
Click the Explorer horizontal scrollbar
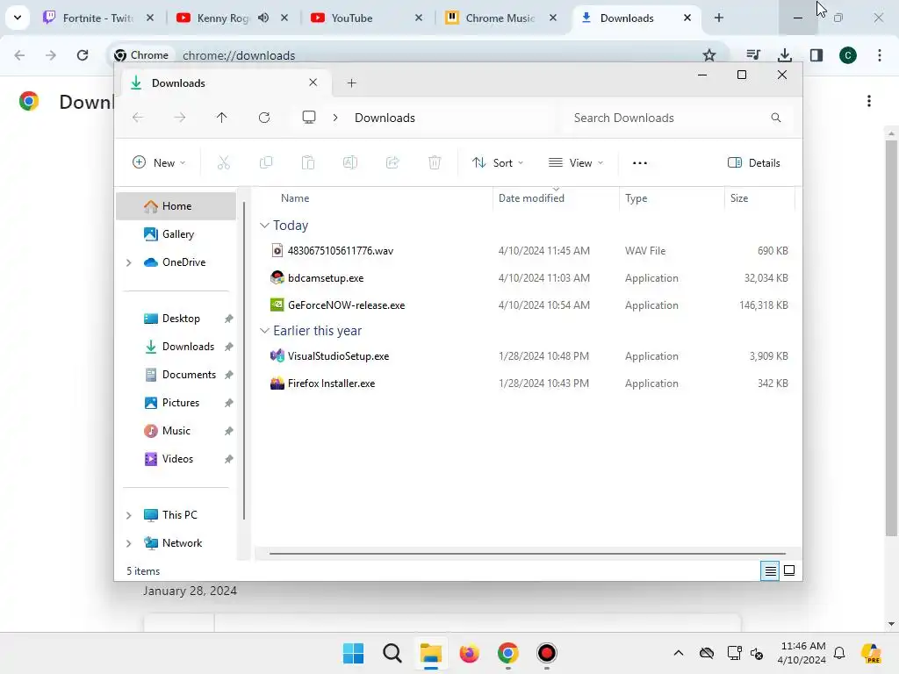(527, 554)
